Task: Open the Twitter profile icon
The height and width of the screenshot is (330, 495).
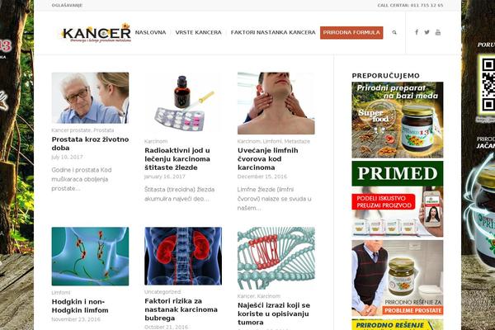Action: [x=427, y=32]
